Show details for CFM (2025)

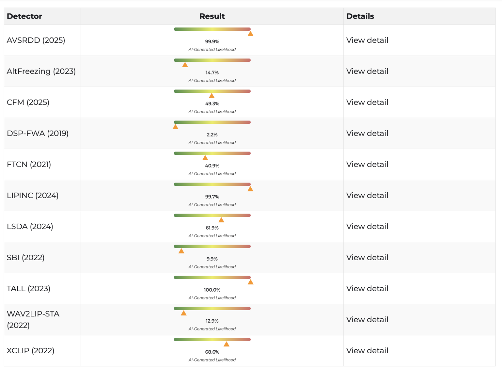point(367,103)
